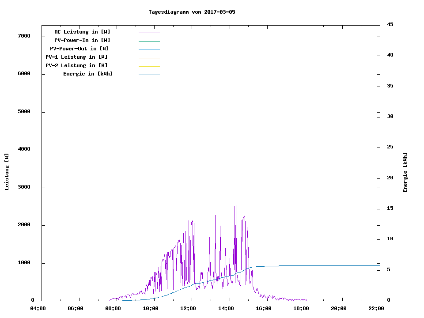Click the yellow PV-2 Leistung legend line
Image resolution: width=424 pixels, height=318 pixels.
coord(149,66)
